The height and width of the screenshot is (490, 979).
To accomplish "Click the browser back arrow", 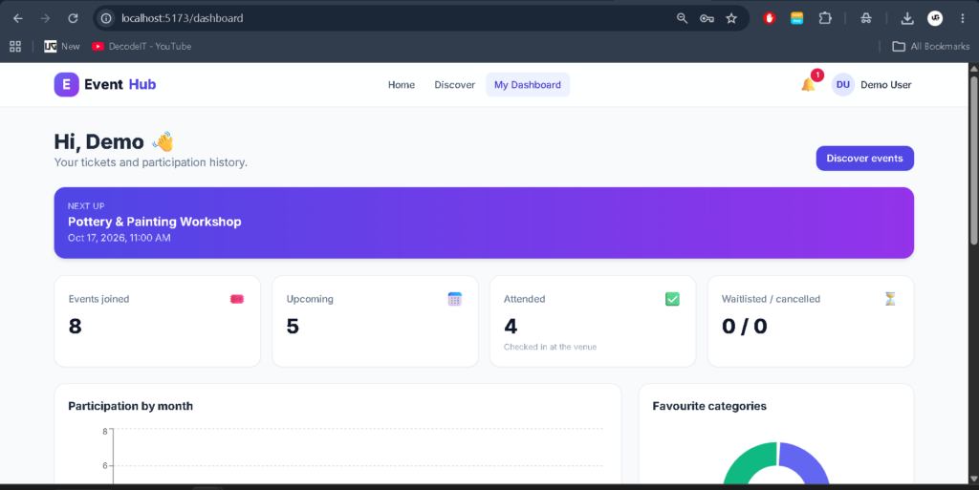I will [18, 18].
